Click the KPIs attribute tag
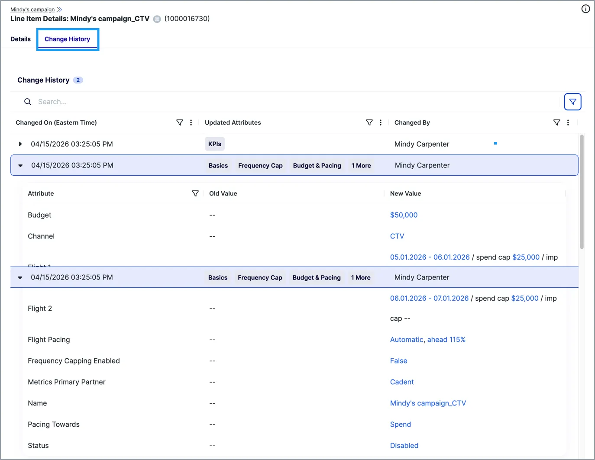The height and width of the screenshot is (460, 595). [215, 144]
